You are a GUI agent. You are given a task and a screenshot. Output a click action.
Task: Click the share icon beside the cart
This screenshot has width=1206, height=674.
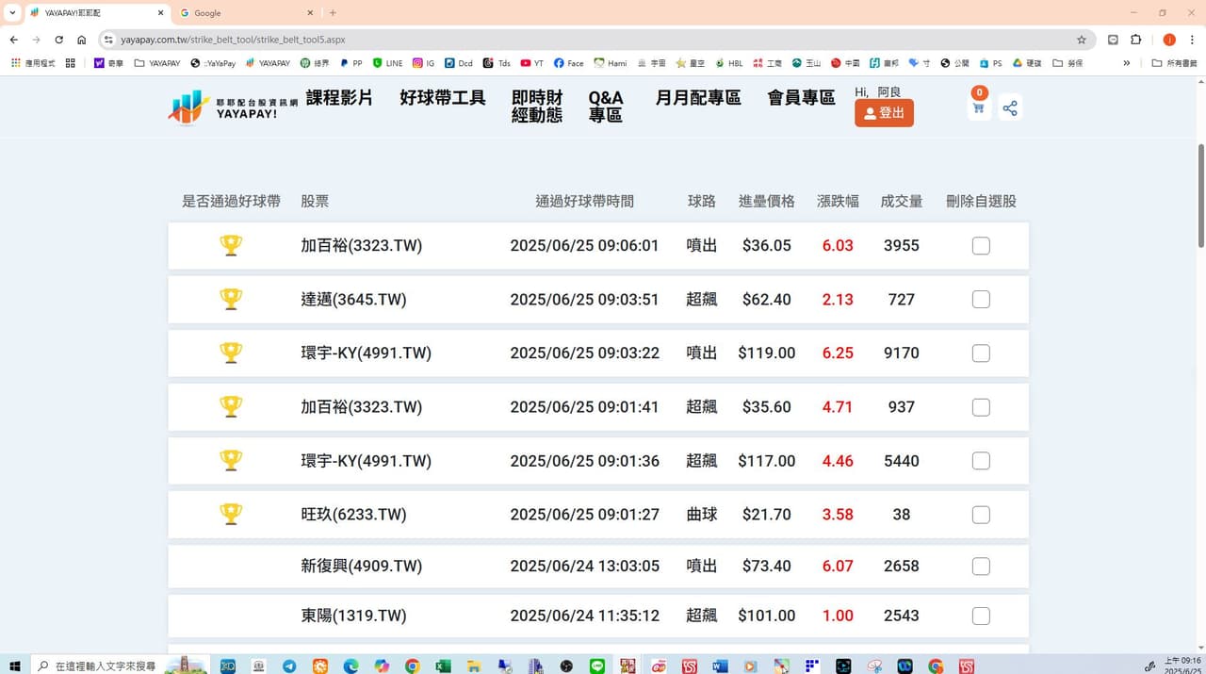coord(1010,107)
